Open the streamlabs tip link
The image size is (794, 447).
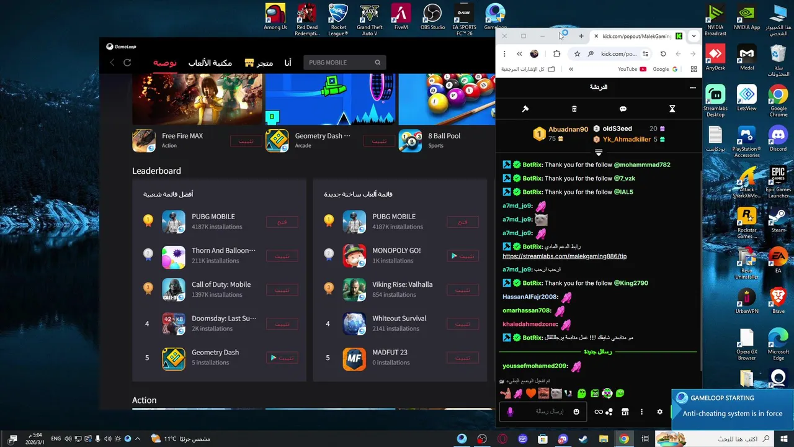point(564,256)
